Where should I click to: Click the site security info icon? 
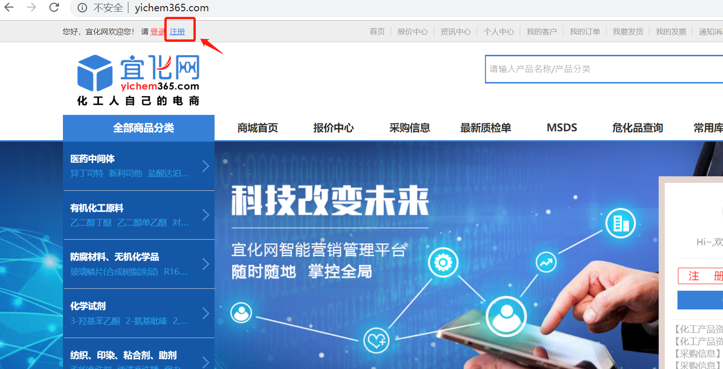pos(82,8)
